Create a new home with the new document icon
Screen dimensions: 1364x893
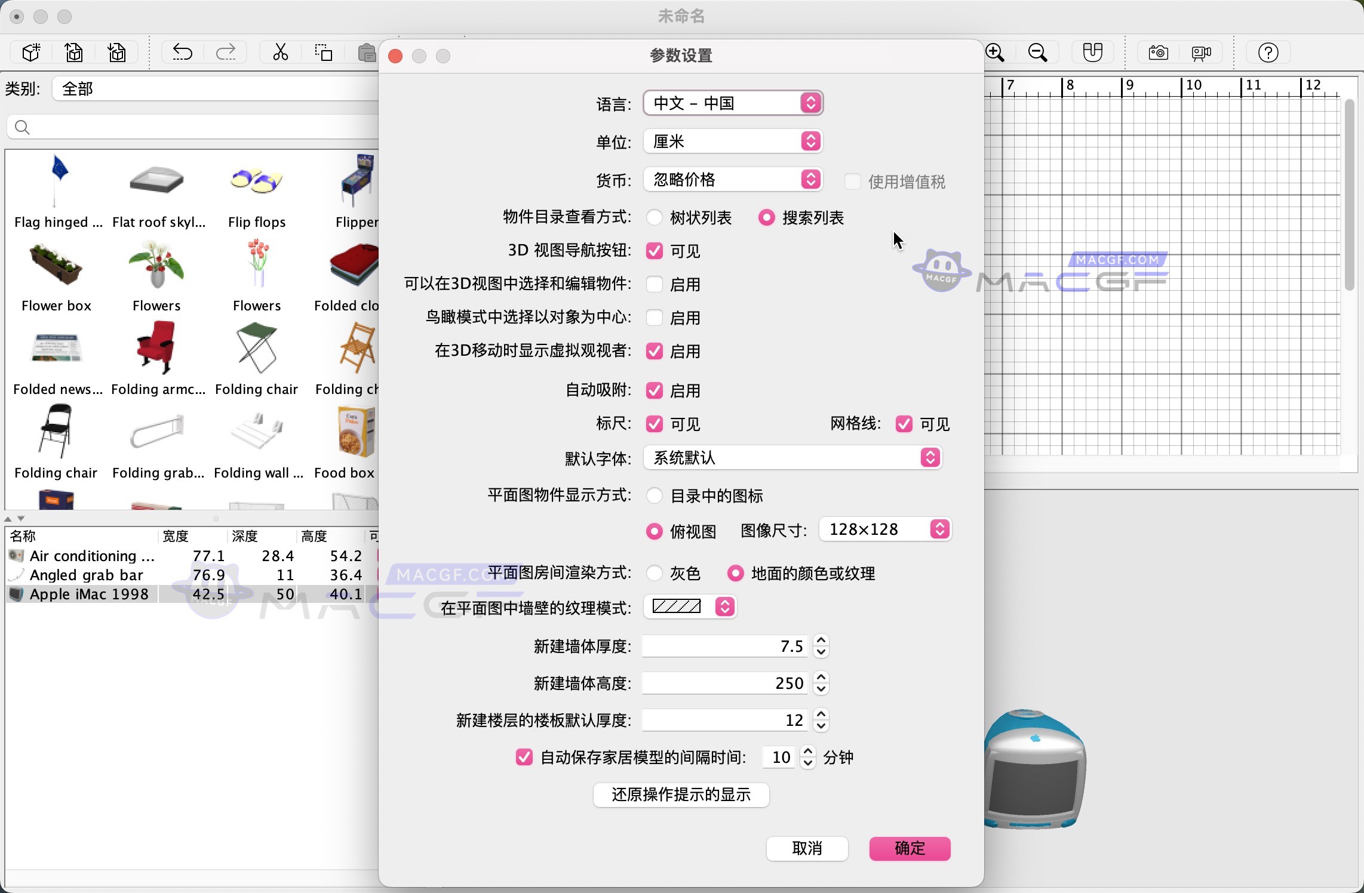click(31, 53)
